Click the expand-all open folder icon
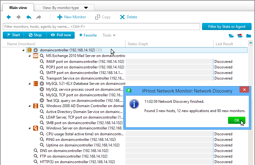Screen dimensions: 255x165 click(x=231, y=36)
